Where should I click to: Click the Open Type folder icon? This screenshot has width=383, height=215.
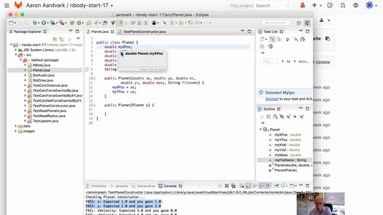click(89, 23)
